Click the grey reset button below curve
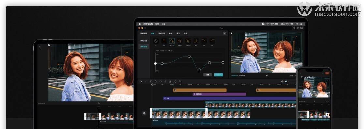364x129 pixels. pos(208,75)
